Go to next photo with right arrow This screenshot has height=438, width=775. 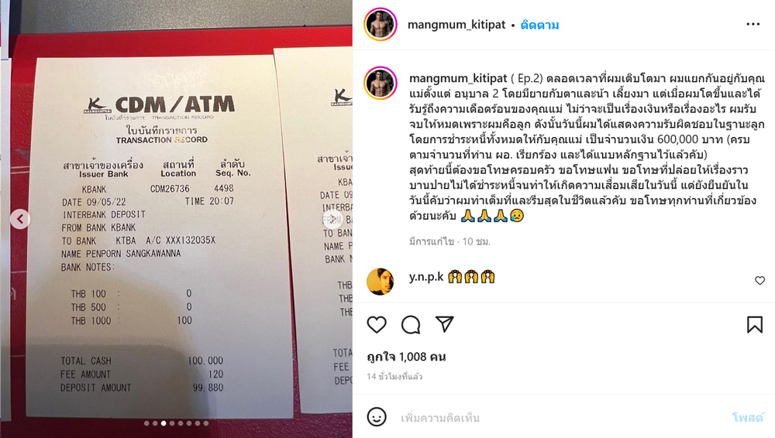click(x=333, y=219)
